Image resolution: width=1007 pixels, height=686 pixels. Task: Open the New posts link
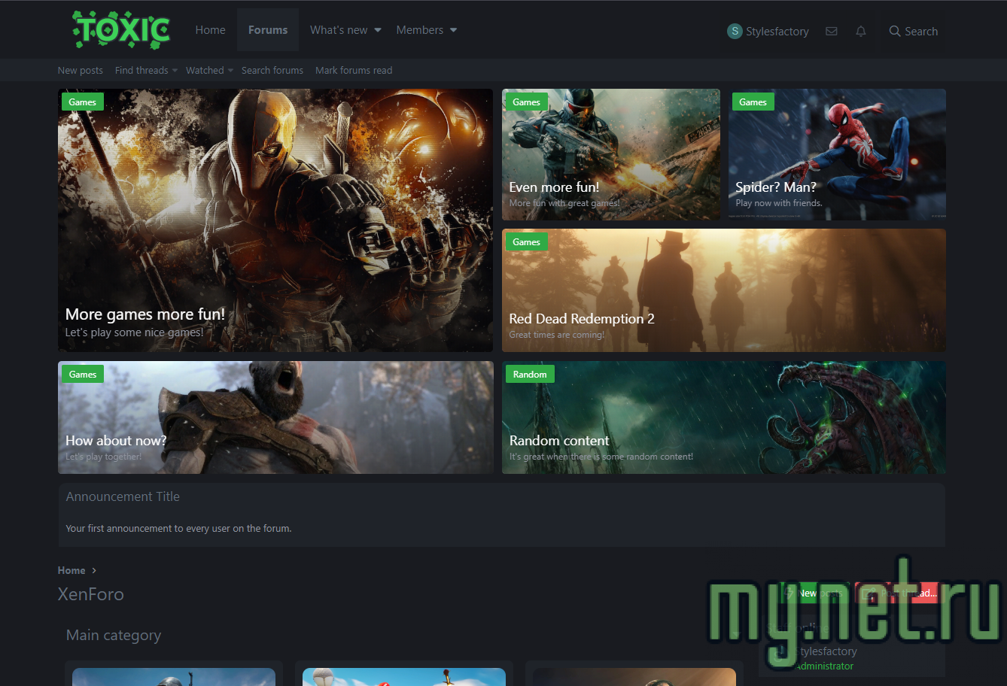click(81, 71)
